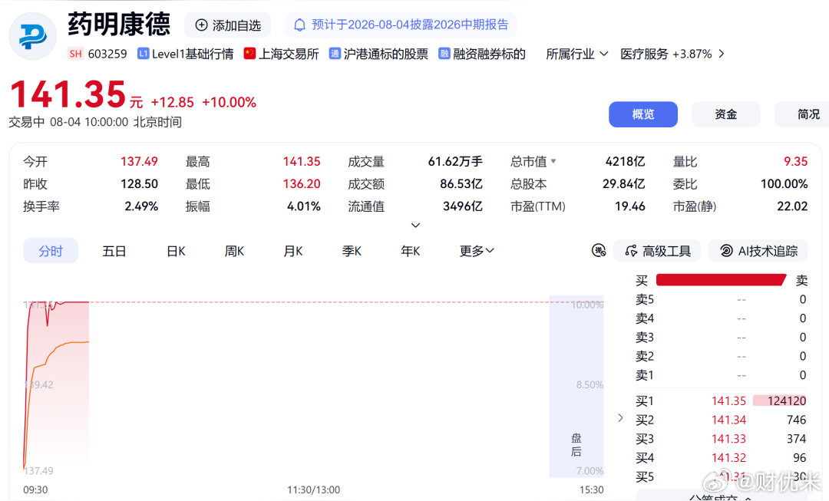Click the 买2 price 141.34
The width and height of the screenshot is (829, 501).
coord(728,420)
